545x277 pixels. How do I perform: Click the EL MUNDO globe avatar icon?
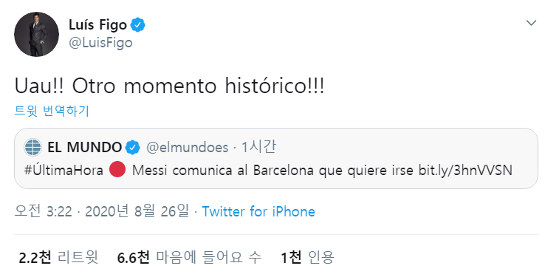[x=33, y=147]
